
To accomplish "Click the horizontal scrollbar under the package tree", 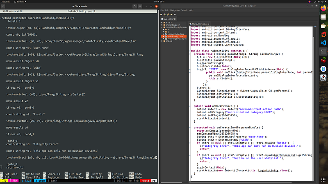I will 171,182.
